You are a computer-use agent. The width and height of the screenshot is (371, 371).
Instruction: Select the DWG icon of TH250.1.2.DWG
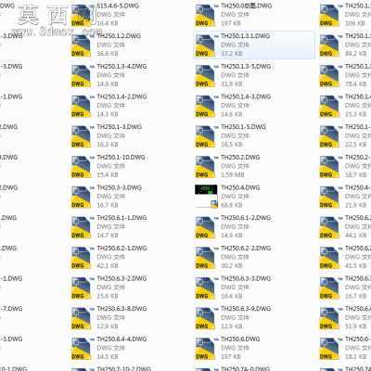(81, 45)
